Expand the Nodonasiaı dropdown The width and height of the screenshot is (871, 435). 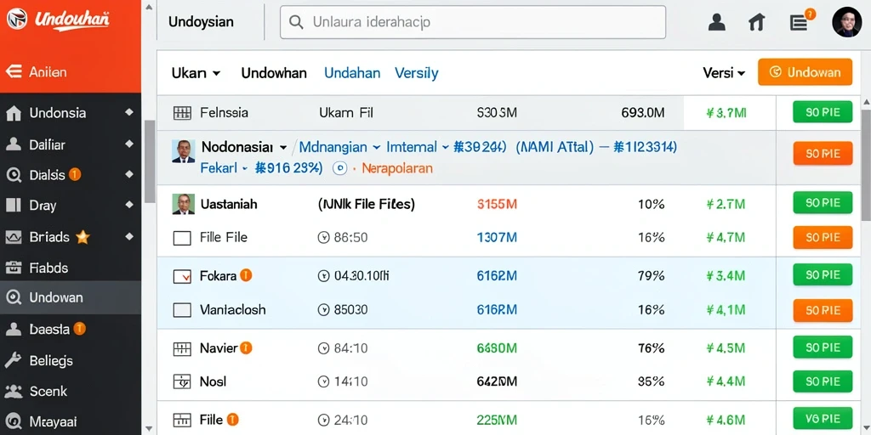click(x=283, y=148)
